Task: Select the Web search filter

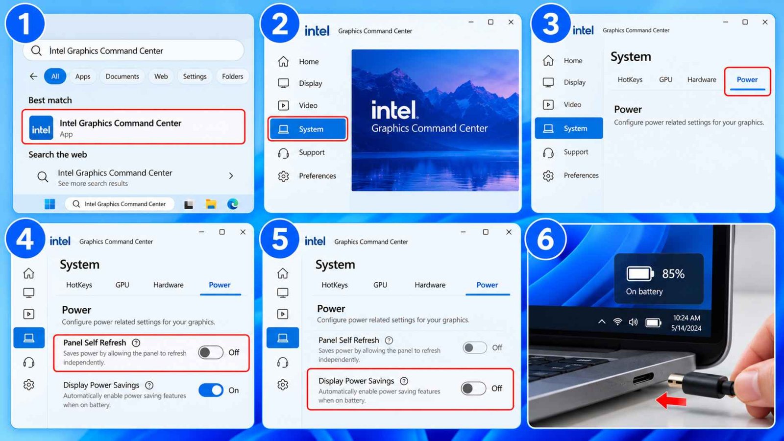Action: tap(161, 76)
